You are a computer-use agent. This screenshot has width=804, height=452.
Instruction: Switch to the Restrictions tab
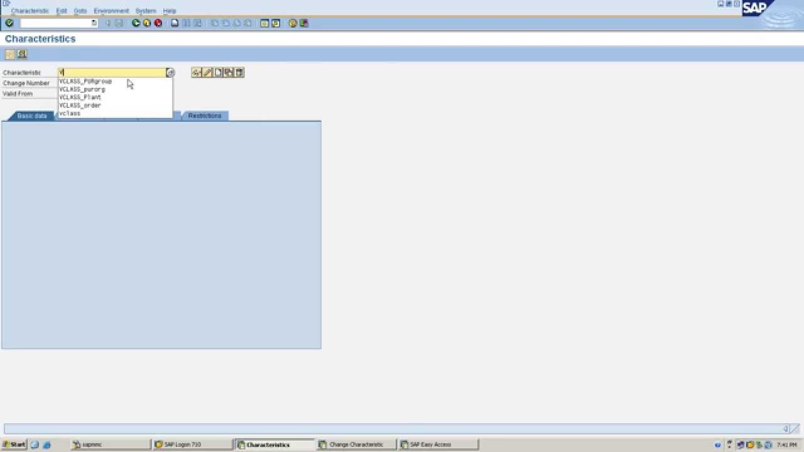click(205, 116)
